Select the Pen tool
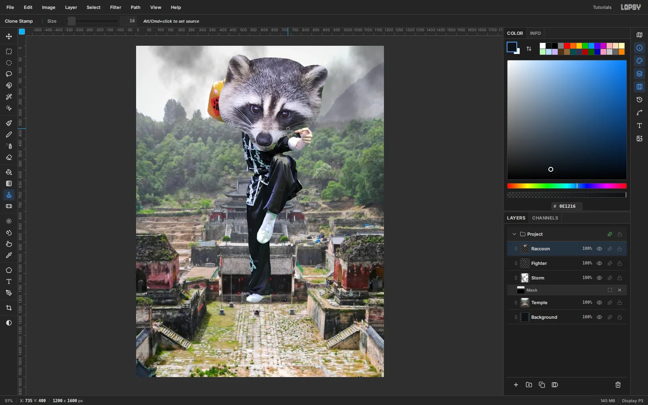 click(9, 293)
